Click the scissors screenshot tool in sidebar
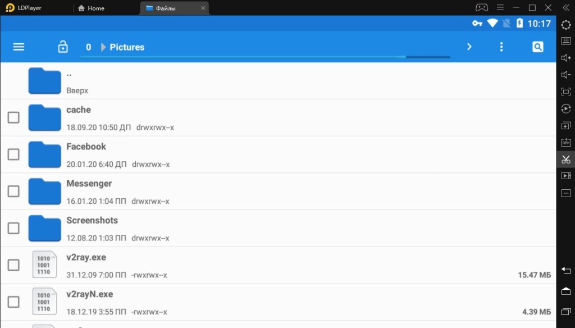Viewport: 575px width, 328px height. coord(565,160)
